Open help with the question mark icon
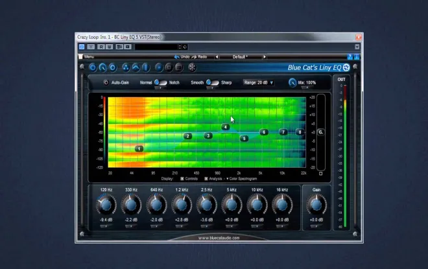 350,57
